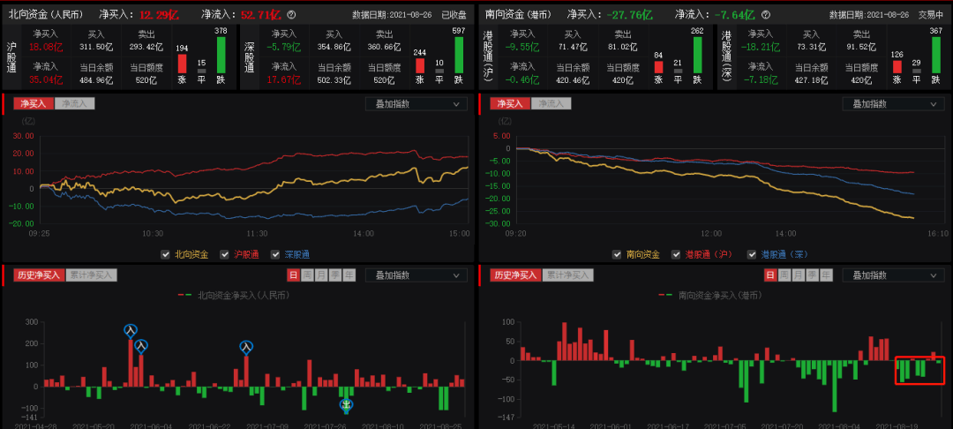The width and height of the screenshot is (953, 429).
Task: Select 周 period on northbound history chart
Action: (307, 275)
